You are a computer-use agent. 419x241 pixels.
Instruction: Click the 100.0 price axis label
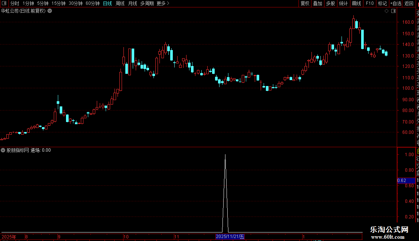[408, 88]
